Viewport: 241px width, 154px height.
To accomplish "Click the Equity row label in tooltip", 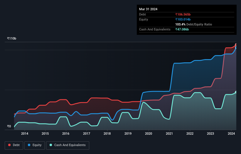I will (x=144, y=19).
